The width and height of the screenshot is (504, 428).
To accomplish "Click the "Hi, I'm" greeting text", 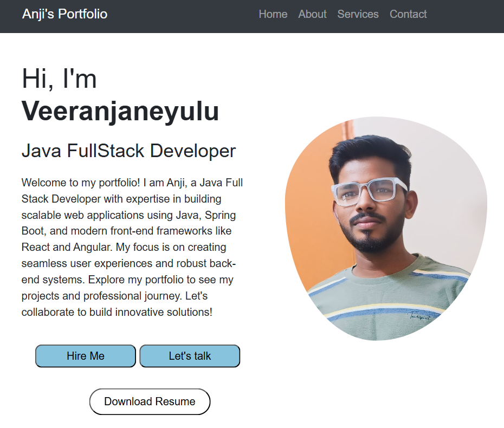I will [x=59, y=79].
